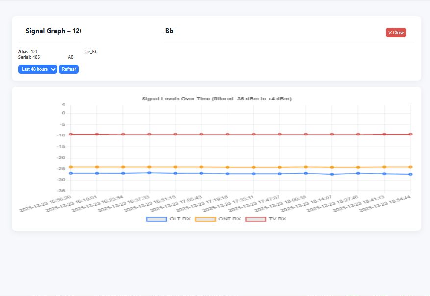430x296 pixels.
Task: Expand the time range dropdown to pick another period
Action: point(37,69)
